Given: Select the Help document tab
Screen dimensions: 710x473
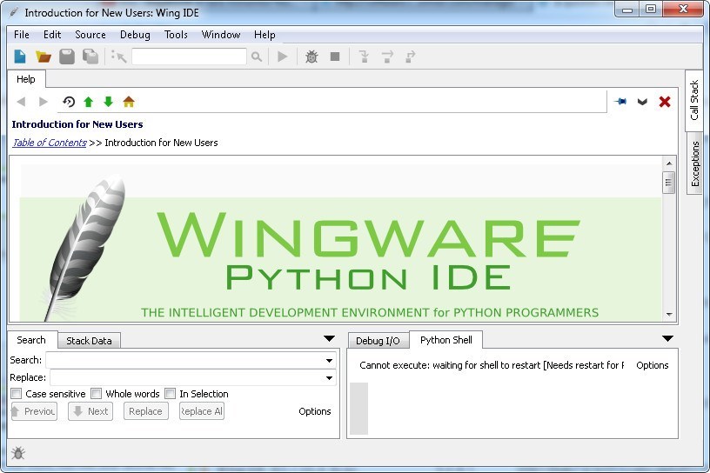Looking at the screenshot, I should click(x=26, y=79).
